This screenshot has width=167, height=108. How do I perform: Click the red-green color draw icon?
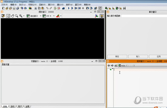pyautogui.click(x=58, y=16)
